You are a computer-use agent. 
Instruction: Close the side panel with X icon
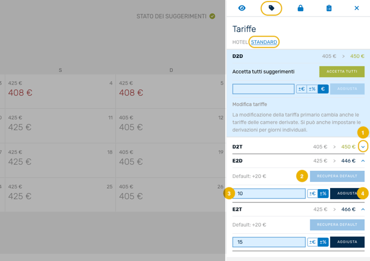[x=357, y=8]
